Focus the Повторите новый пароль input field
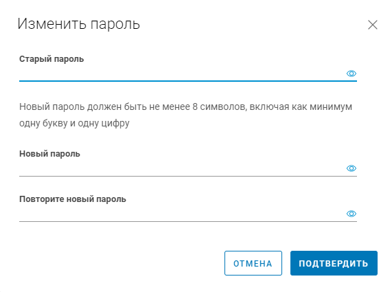 182,214
